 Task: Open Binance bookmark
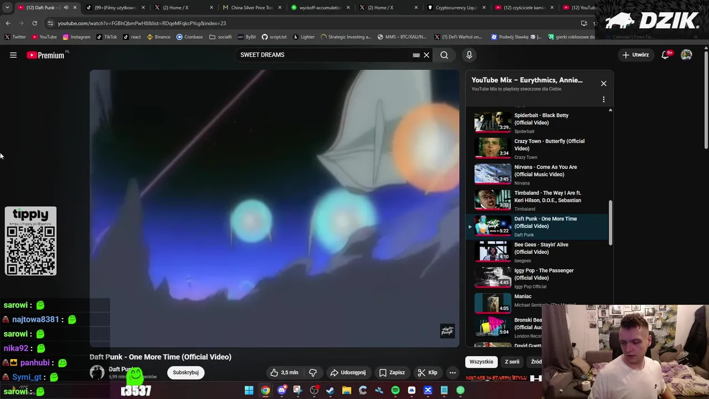pos(158,37)
